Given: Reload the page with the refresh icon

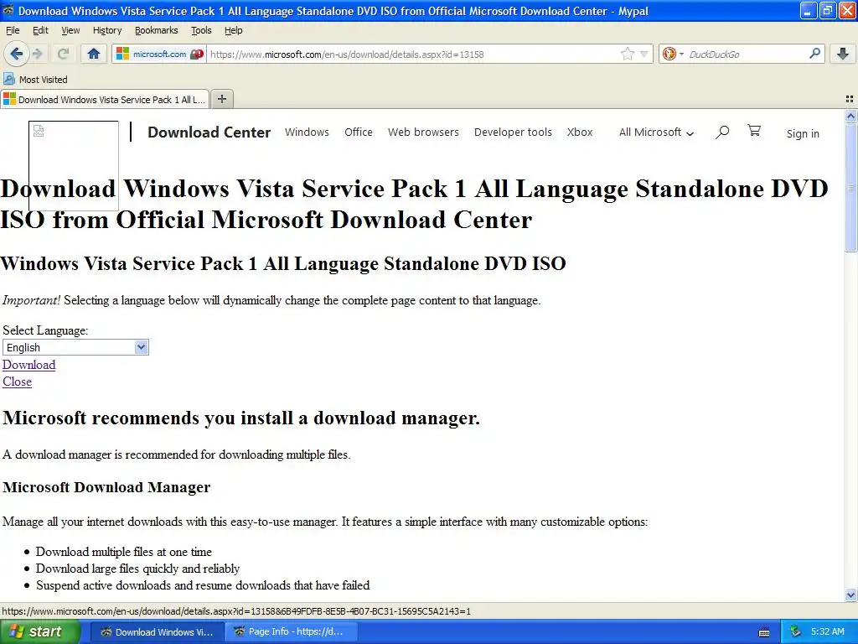Looking at the screenshot, I should coord(64,54).
